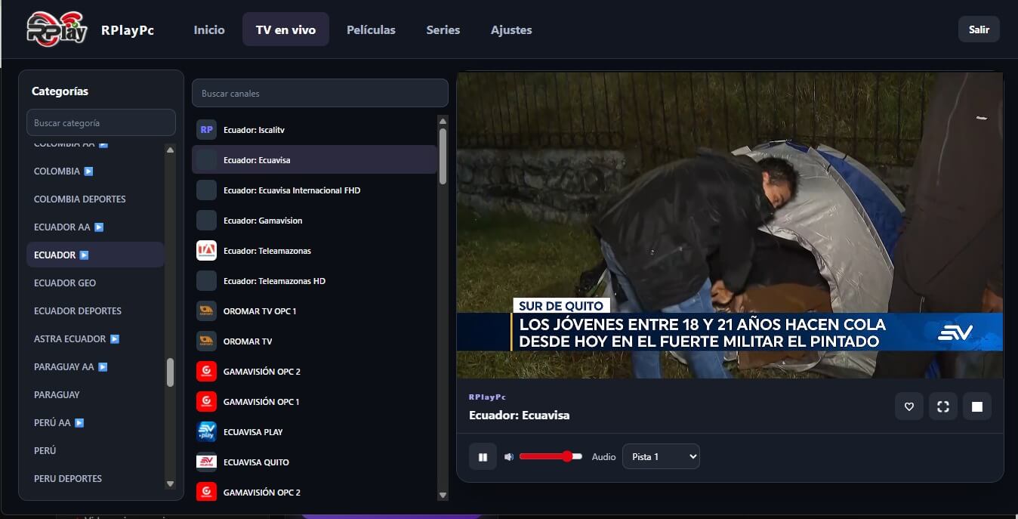Add Ecuavisa to favorites with heart icon
This screenshot has height=519, width=1018.
[x=909, y=406]
